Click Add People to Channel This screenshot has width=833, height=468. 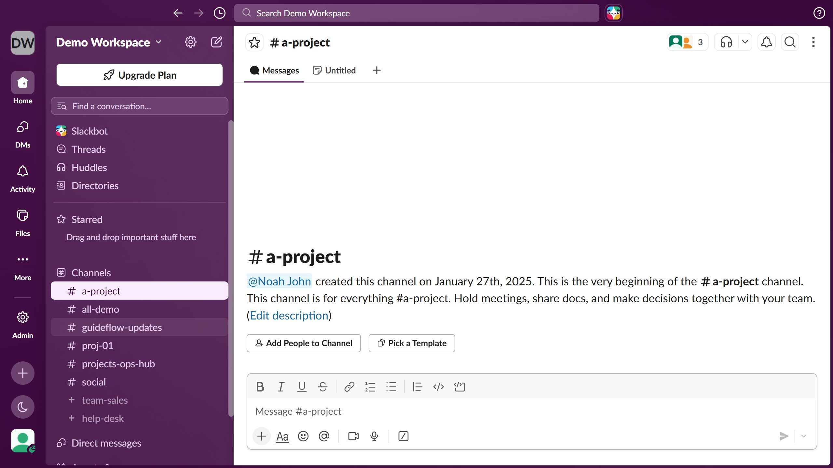[304, 343]
